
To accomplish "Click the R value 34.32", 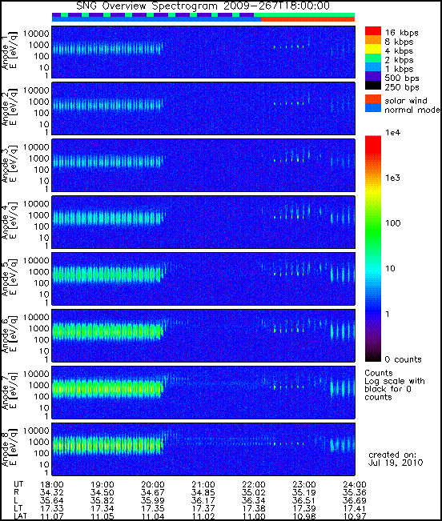I will pyautogui.click(x=51, y=492).
